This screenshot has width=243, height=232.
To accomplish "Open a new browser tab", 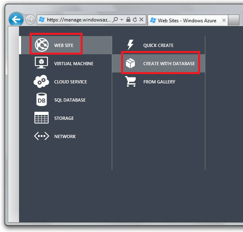I will point(234,20).
